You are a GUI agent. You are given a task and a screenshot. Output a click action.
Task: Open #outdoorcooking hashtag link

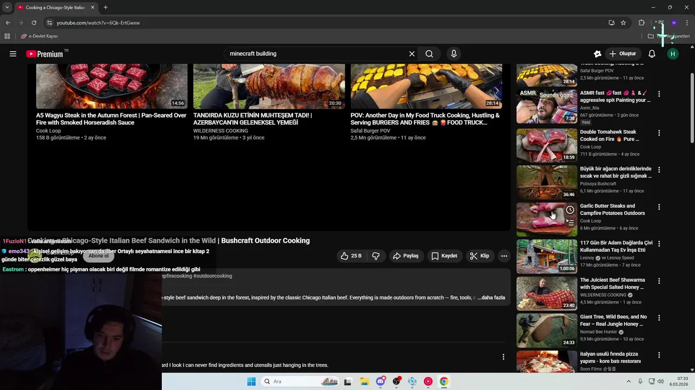pos(213,276)
